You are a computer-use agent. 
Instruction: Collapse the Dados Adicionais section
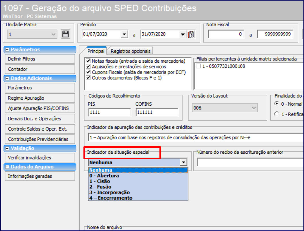(7, 78)
